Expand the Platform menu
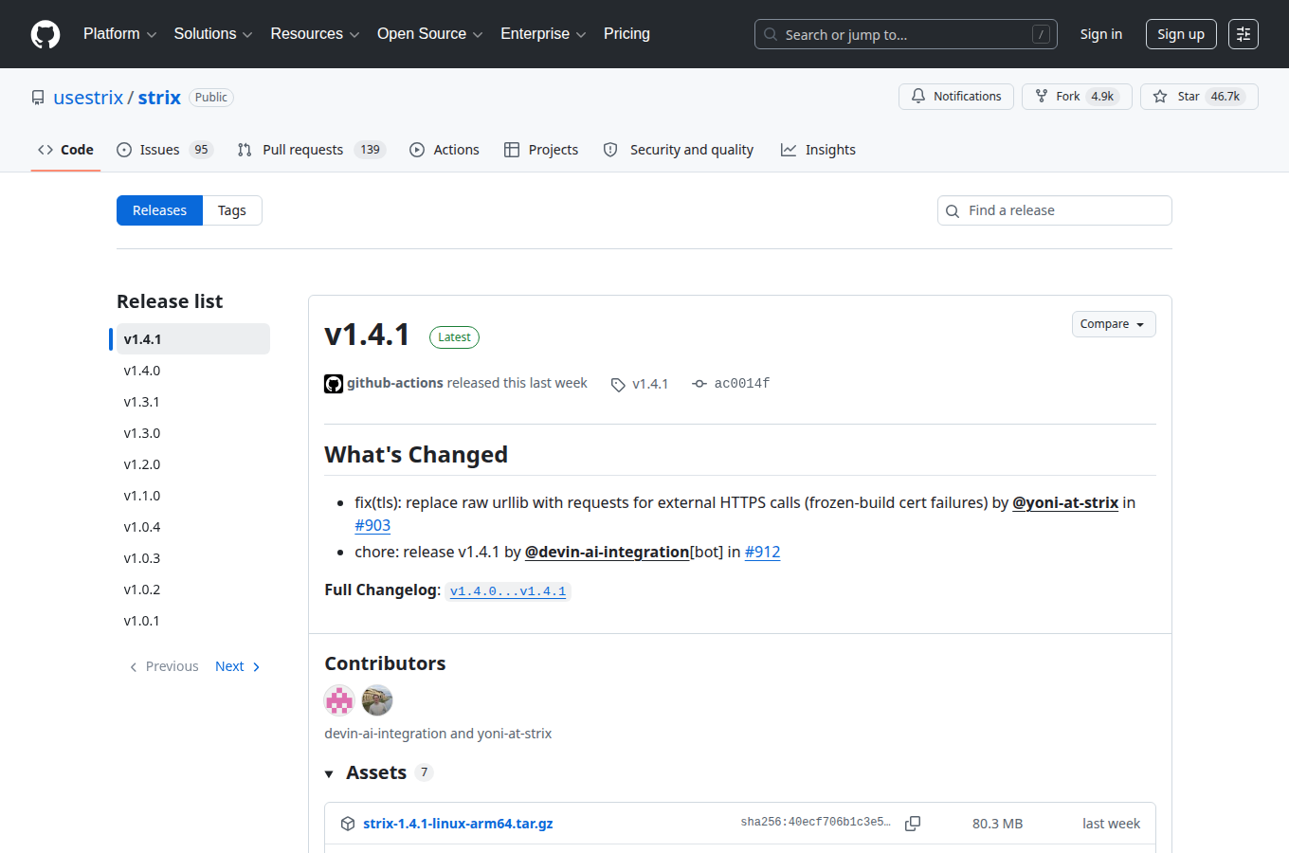 point(119,34)
